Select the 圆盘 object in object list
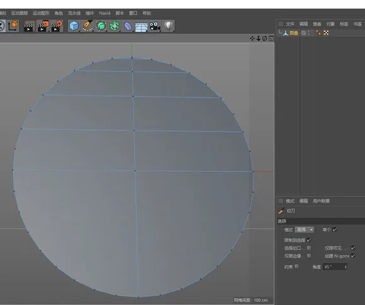Screen dimensions: 365x305 pos(294,33)
